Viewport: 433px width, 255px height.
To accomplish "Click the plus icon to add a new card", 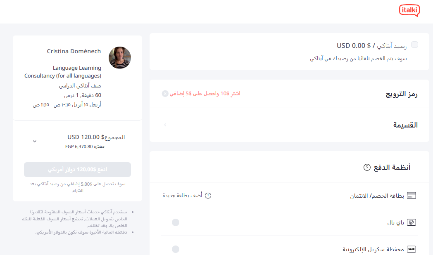I will (x=208, y=195).
